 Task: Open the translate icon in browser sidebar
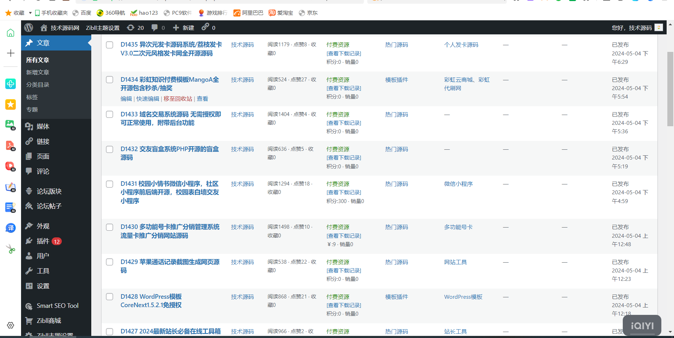[11, 228]
